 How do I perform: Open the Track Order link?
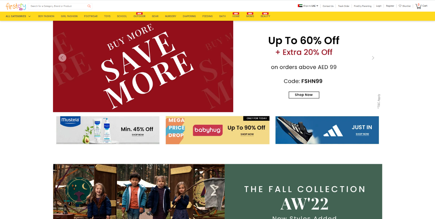(344, 6)
